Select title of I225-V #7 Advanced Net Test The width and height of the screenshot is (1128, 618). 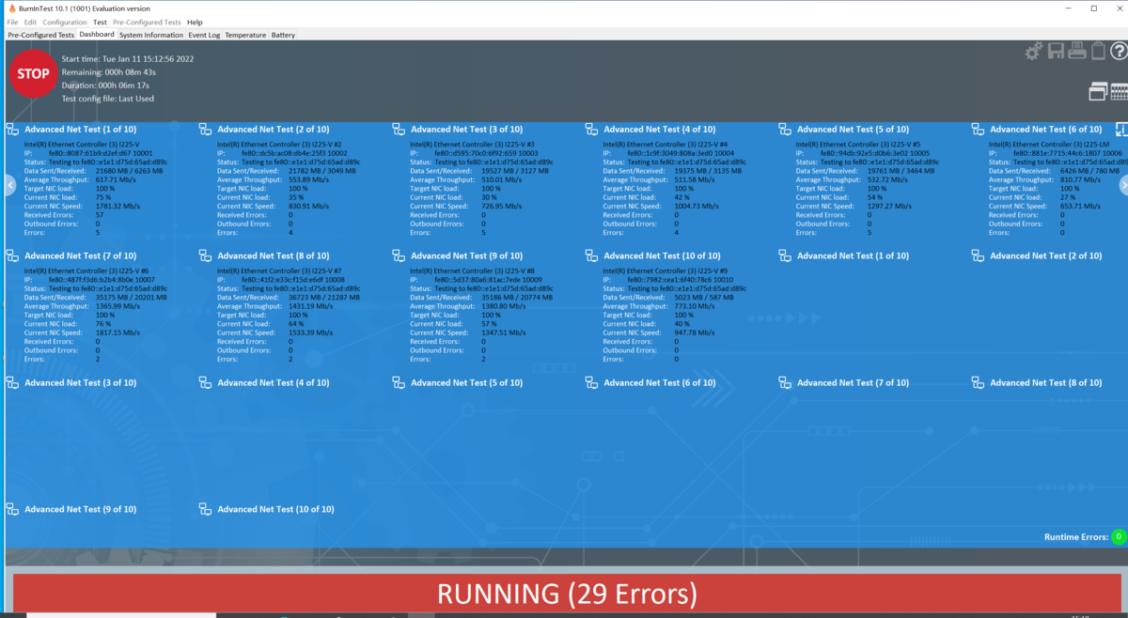274,255
